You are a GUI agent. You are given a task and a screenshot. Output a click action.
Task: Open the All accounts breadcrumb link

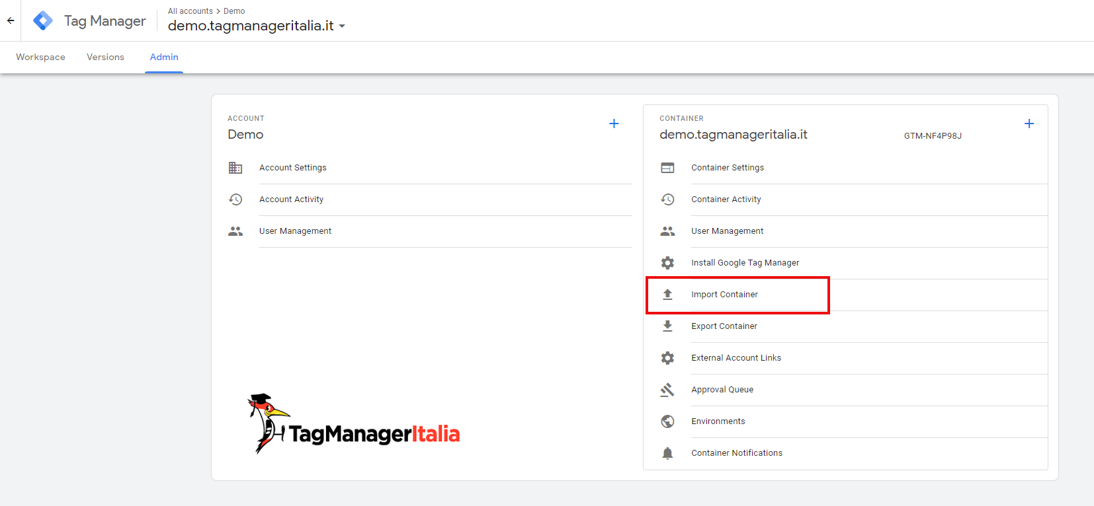pos(190,11)
